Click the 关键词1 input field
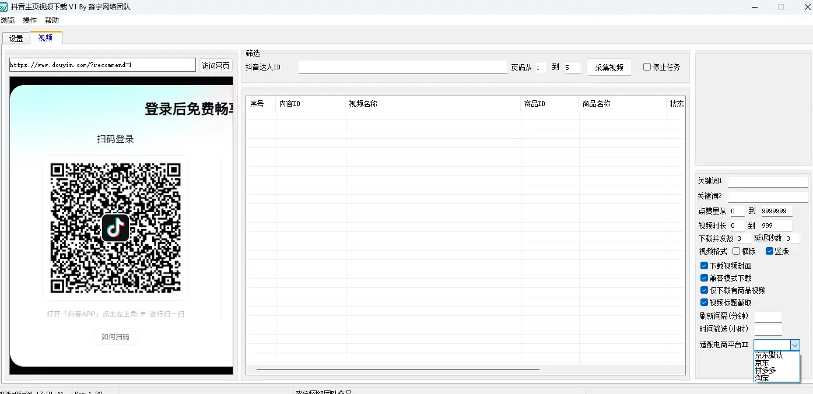 click(768, 182)
